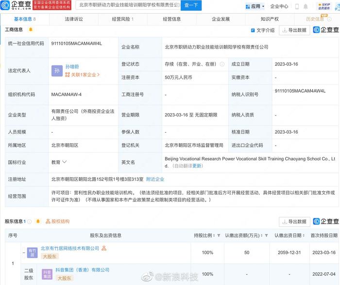Viewport: 340px width, 285px height.
Task: Click the info icon after 存续 status
Action: (x=222, y=64)
